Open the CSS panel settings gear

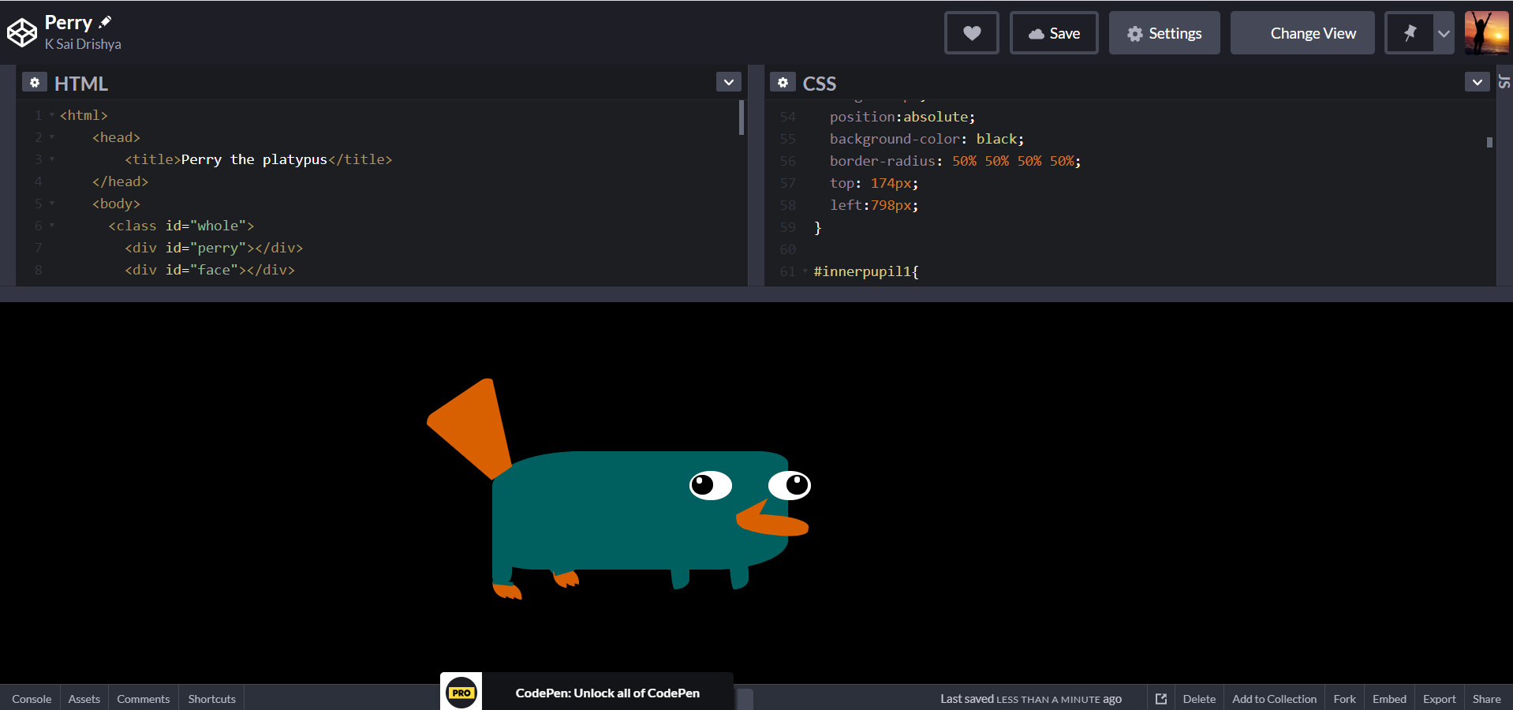coord(783,82)
